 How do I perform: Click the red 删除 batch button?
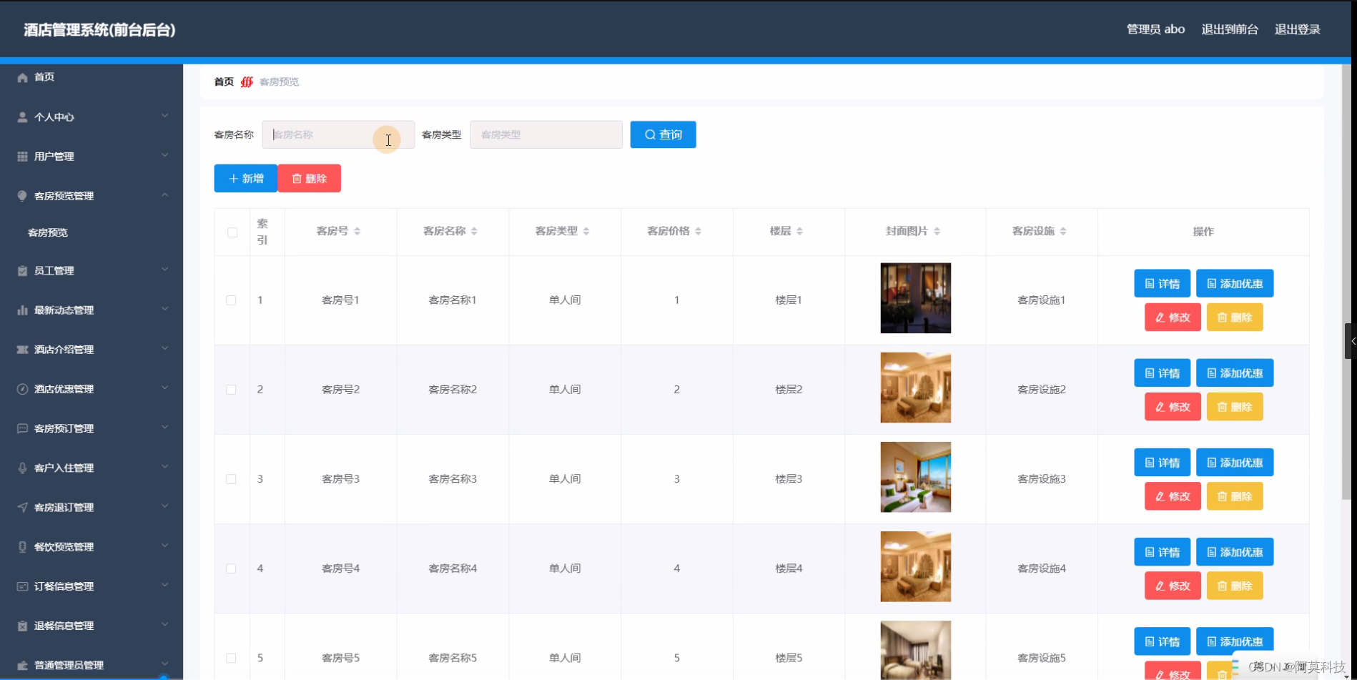click(310, 179)
